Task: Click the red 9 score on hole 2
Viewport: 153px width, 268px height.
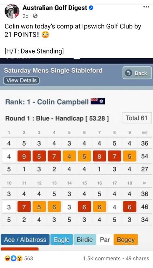Action: coord(24,156)
